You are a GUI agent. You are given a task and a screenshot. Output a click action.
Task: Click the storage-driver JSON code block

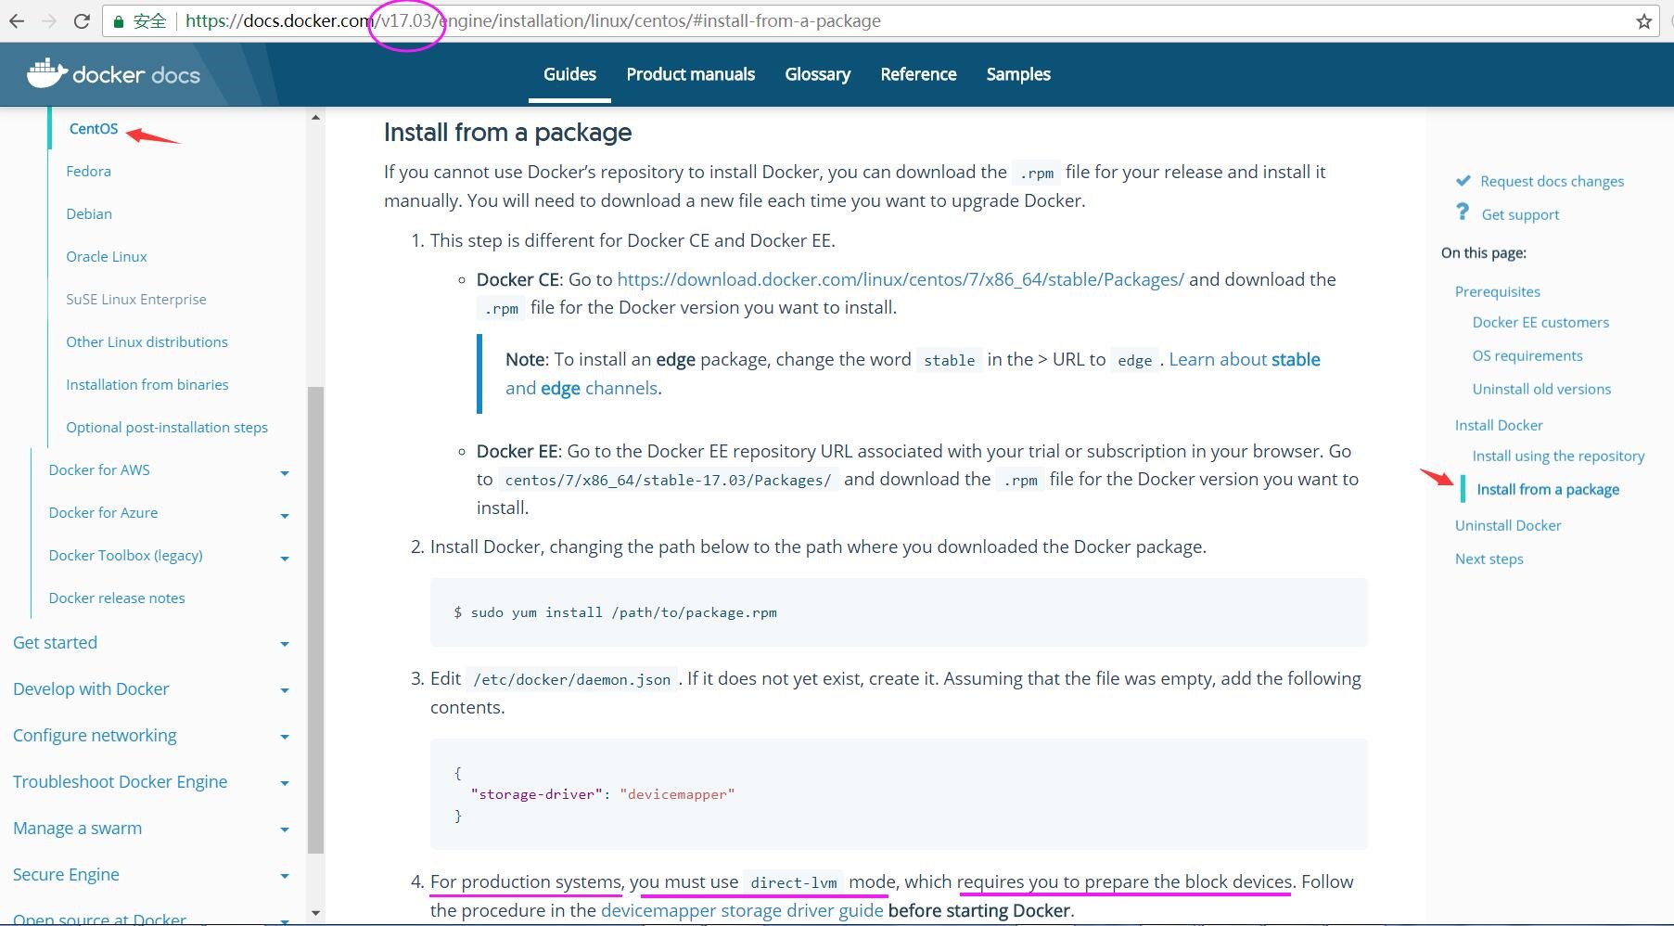click(899, 794)
